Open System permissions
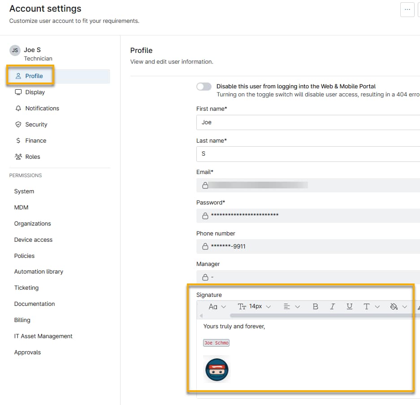420x405 pixels. pos(24,192)
